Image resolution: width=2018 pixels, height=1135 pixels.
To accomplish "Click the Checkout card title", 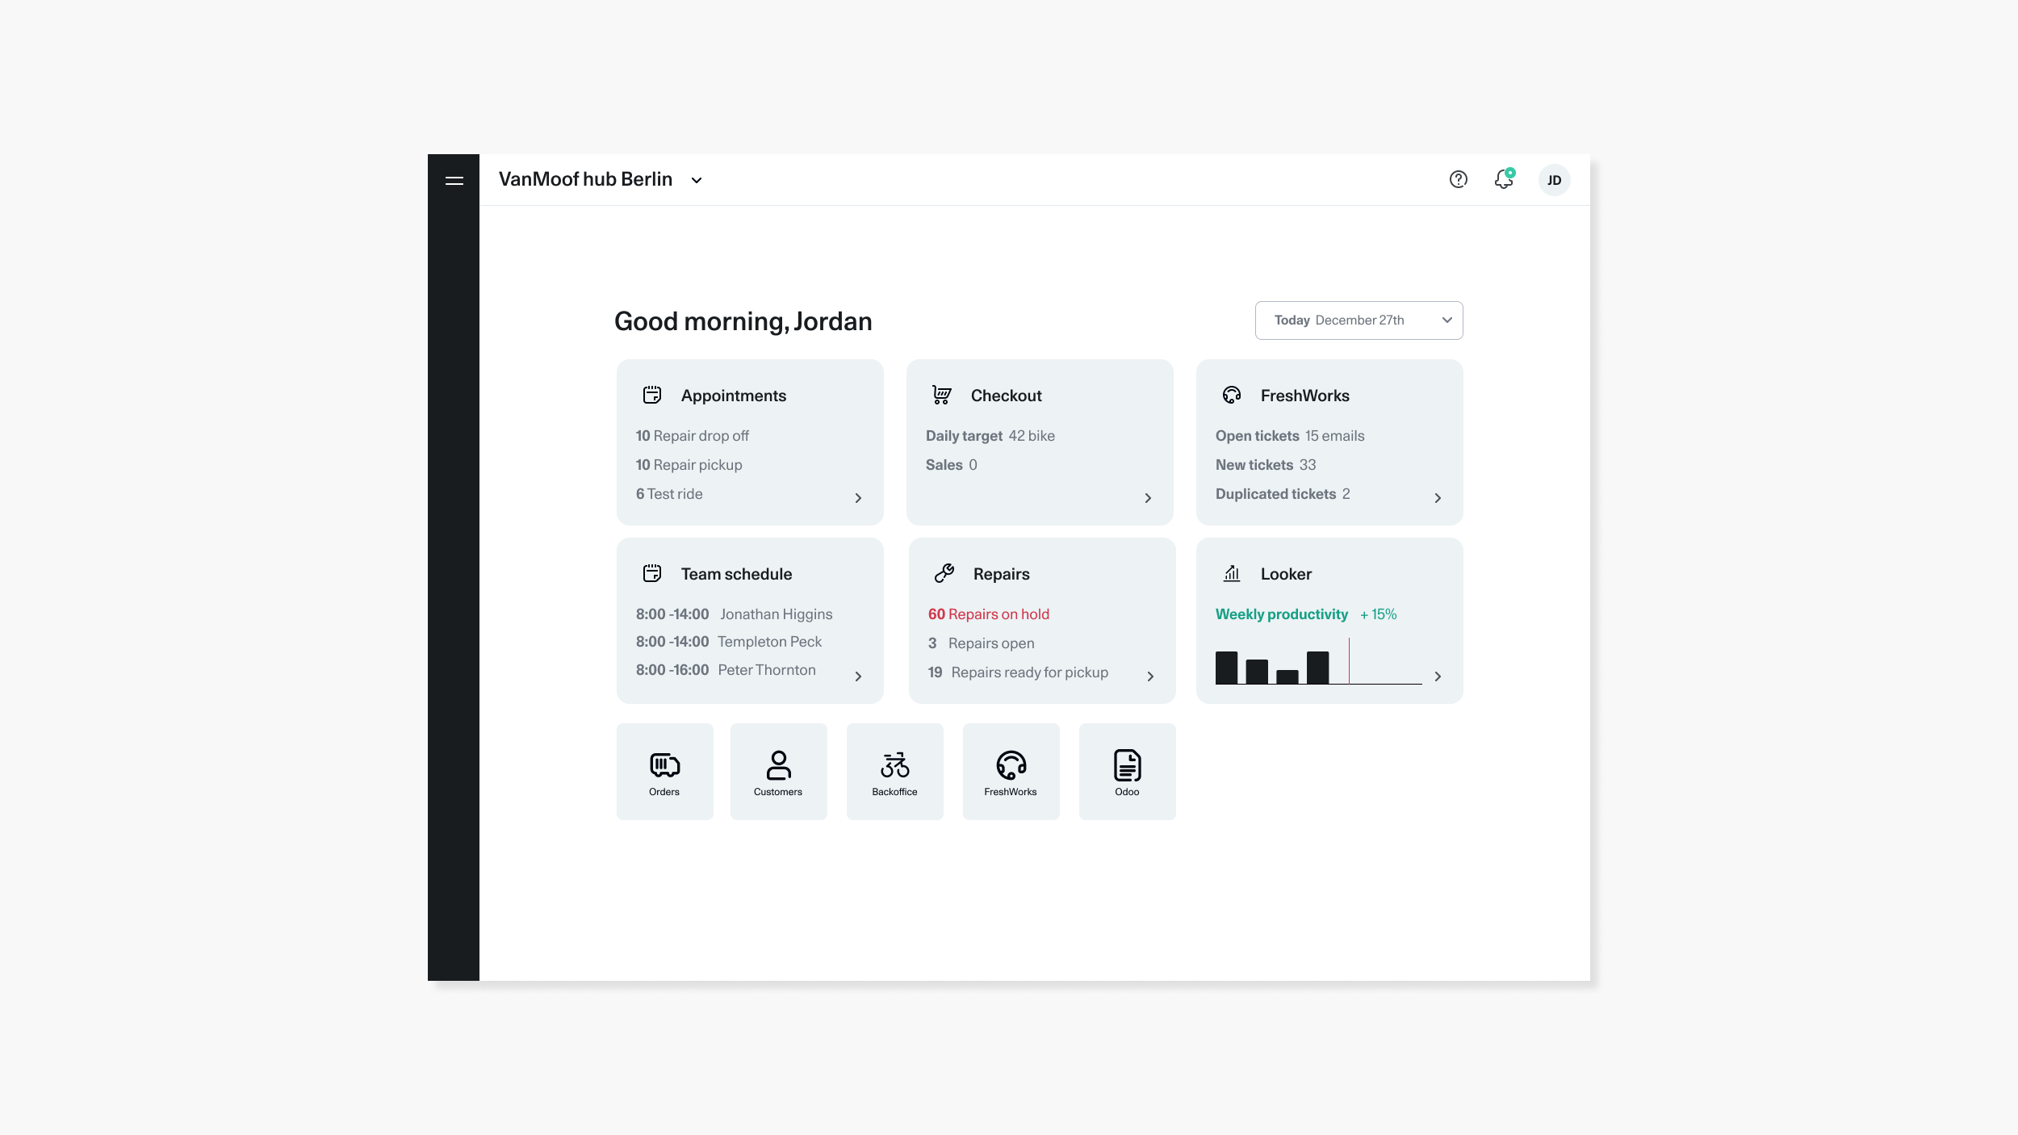I will coord(1006,396).
